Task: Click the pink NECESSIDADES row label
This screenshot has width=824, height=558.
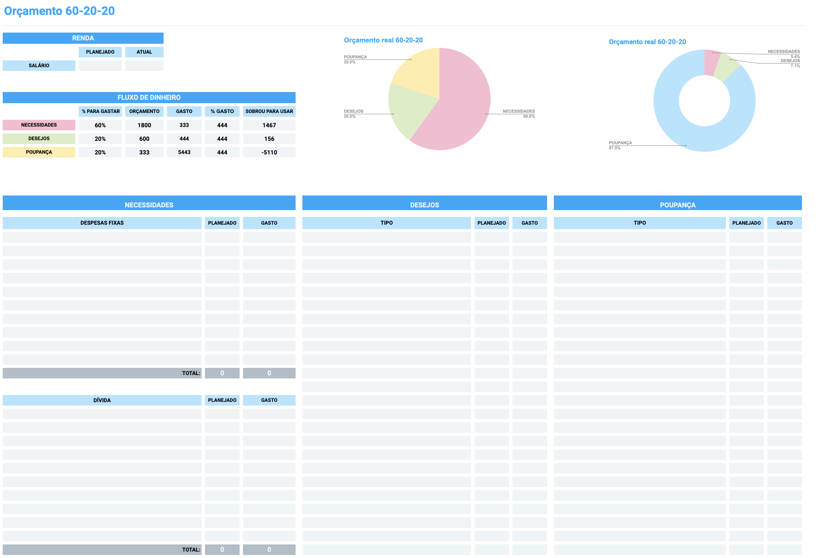Action: pyautogui.click(x=39, y=126)
